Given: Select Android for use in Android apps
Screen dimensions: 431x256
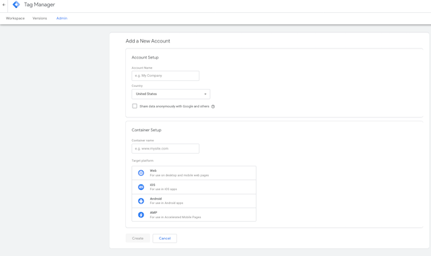Looking at the screenshot, I should tap(194, 201).
